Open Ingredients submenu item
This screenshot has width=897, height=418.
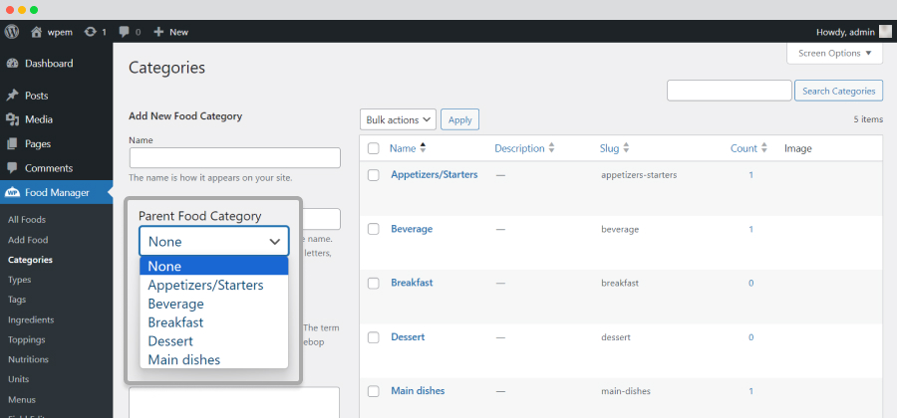[x=31, y=319]
